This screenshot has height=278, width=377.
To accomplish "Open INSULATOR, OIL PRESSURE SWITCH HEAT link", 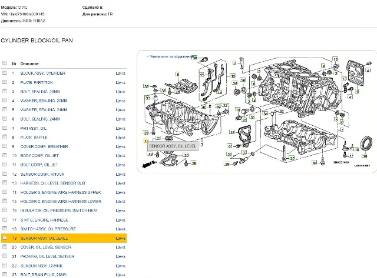I will pyautogui.click(x=59, y=210).
